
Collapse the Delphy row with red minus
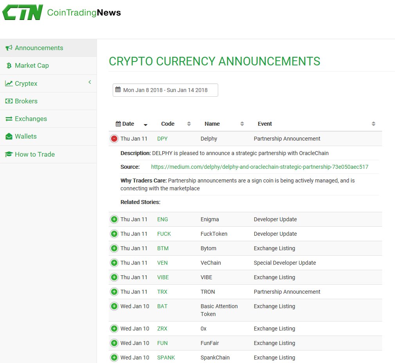click(114, 139)
